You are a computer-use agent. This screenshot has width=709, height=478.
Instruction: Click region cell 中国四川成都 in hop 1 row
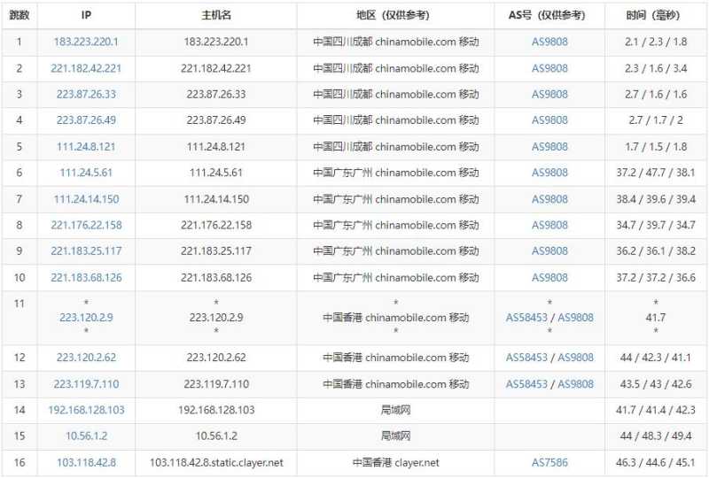[x=395, y=42]
